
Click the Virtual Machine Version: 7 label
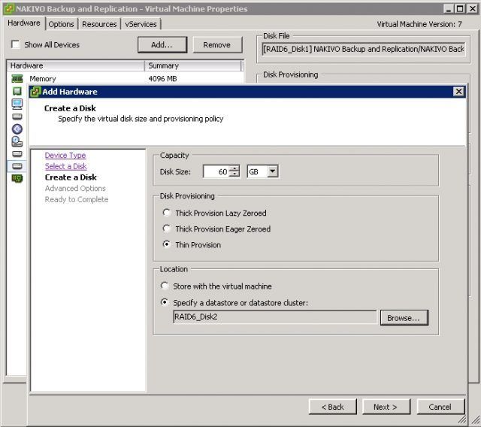[419, 24]
